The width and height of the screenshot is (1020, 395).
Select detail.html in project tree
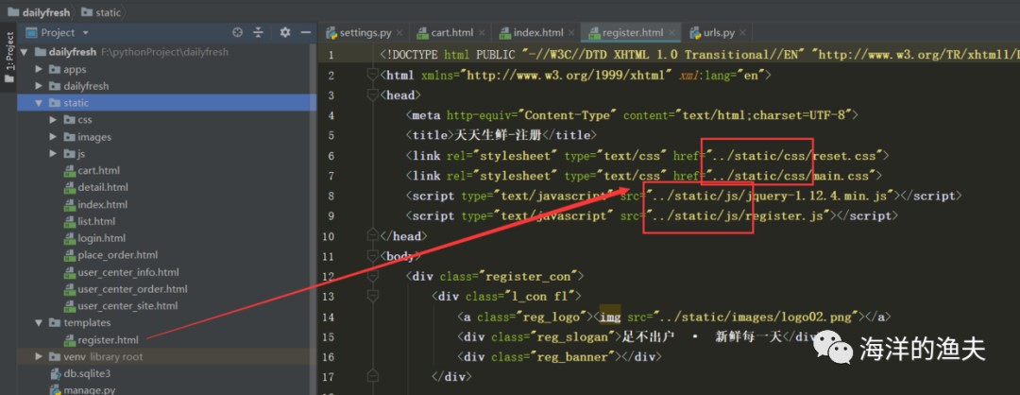pyautogui.click(x=102, y=187)
